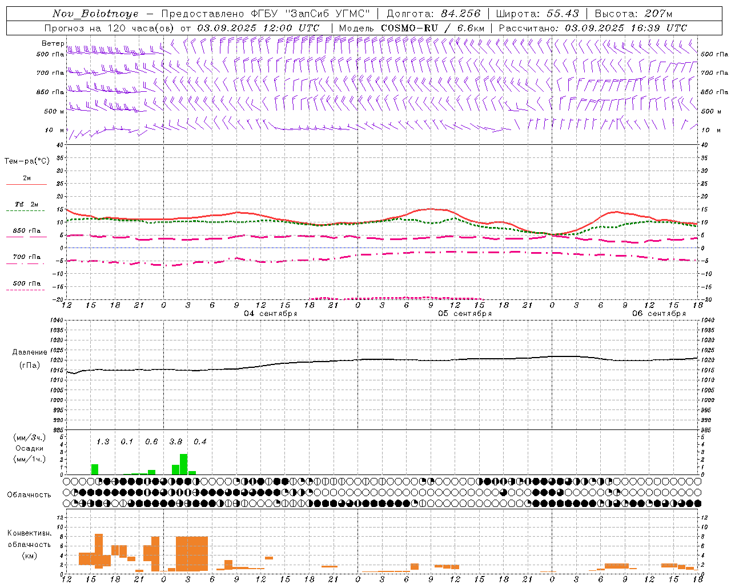
Task: Click the 'Широта: 55.43' header field
Action: pyautogui.click(x=537, y=14)
